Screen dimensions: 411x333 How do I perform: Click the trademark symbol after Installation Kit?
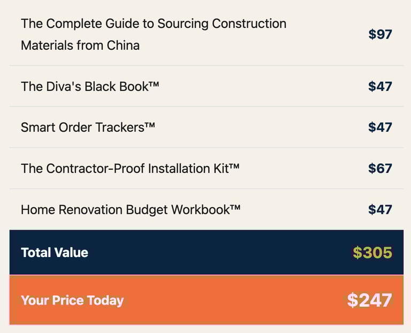pyautogui.click(x=234, y=166)
